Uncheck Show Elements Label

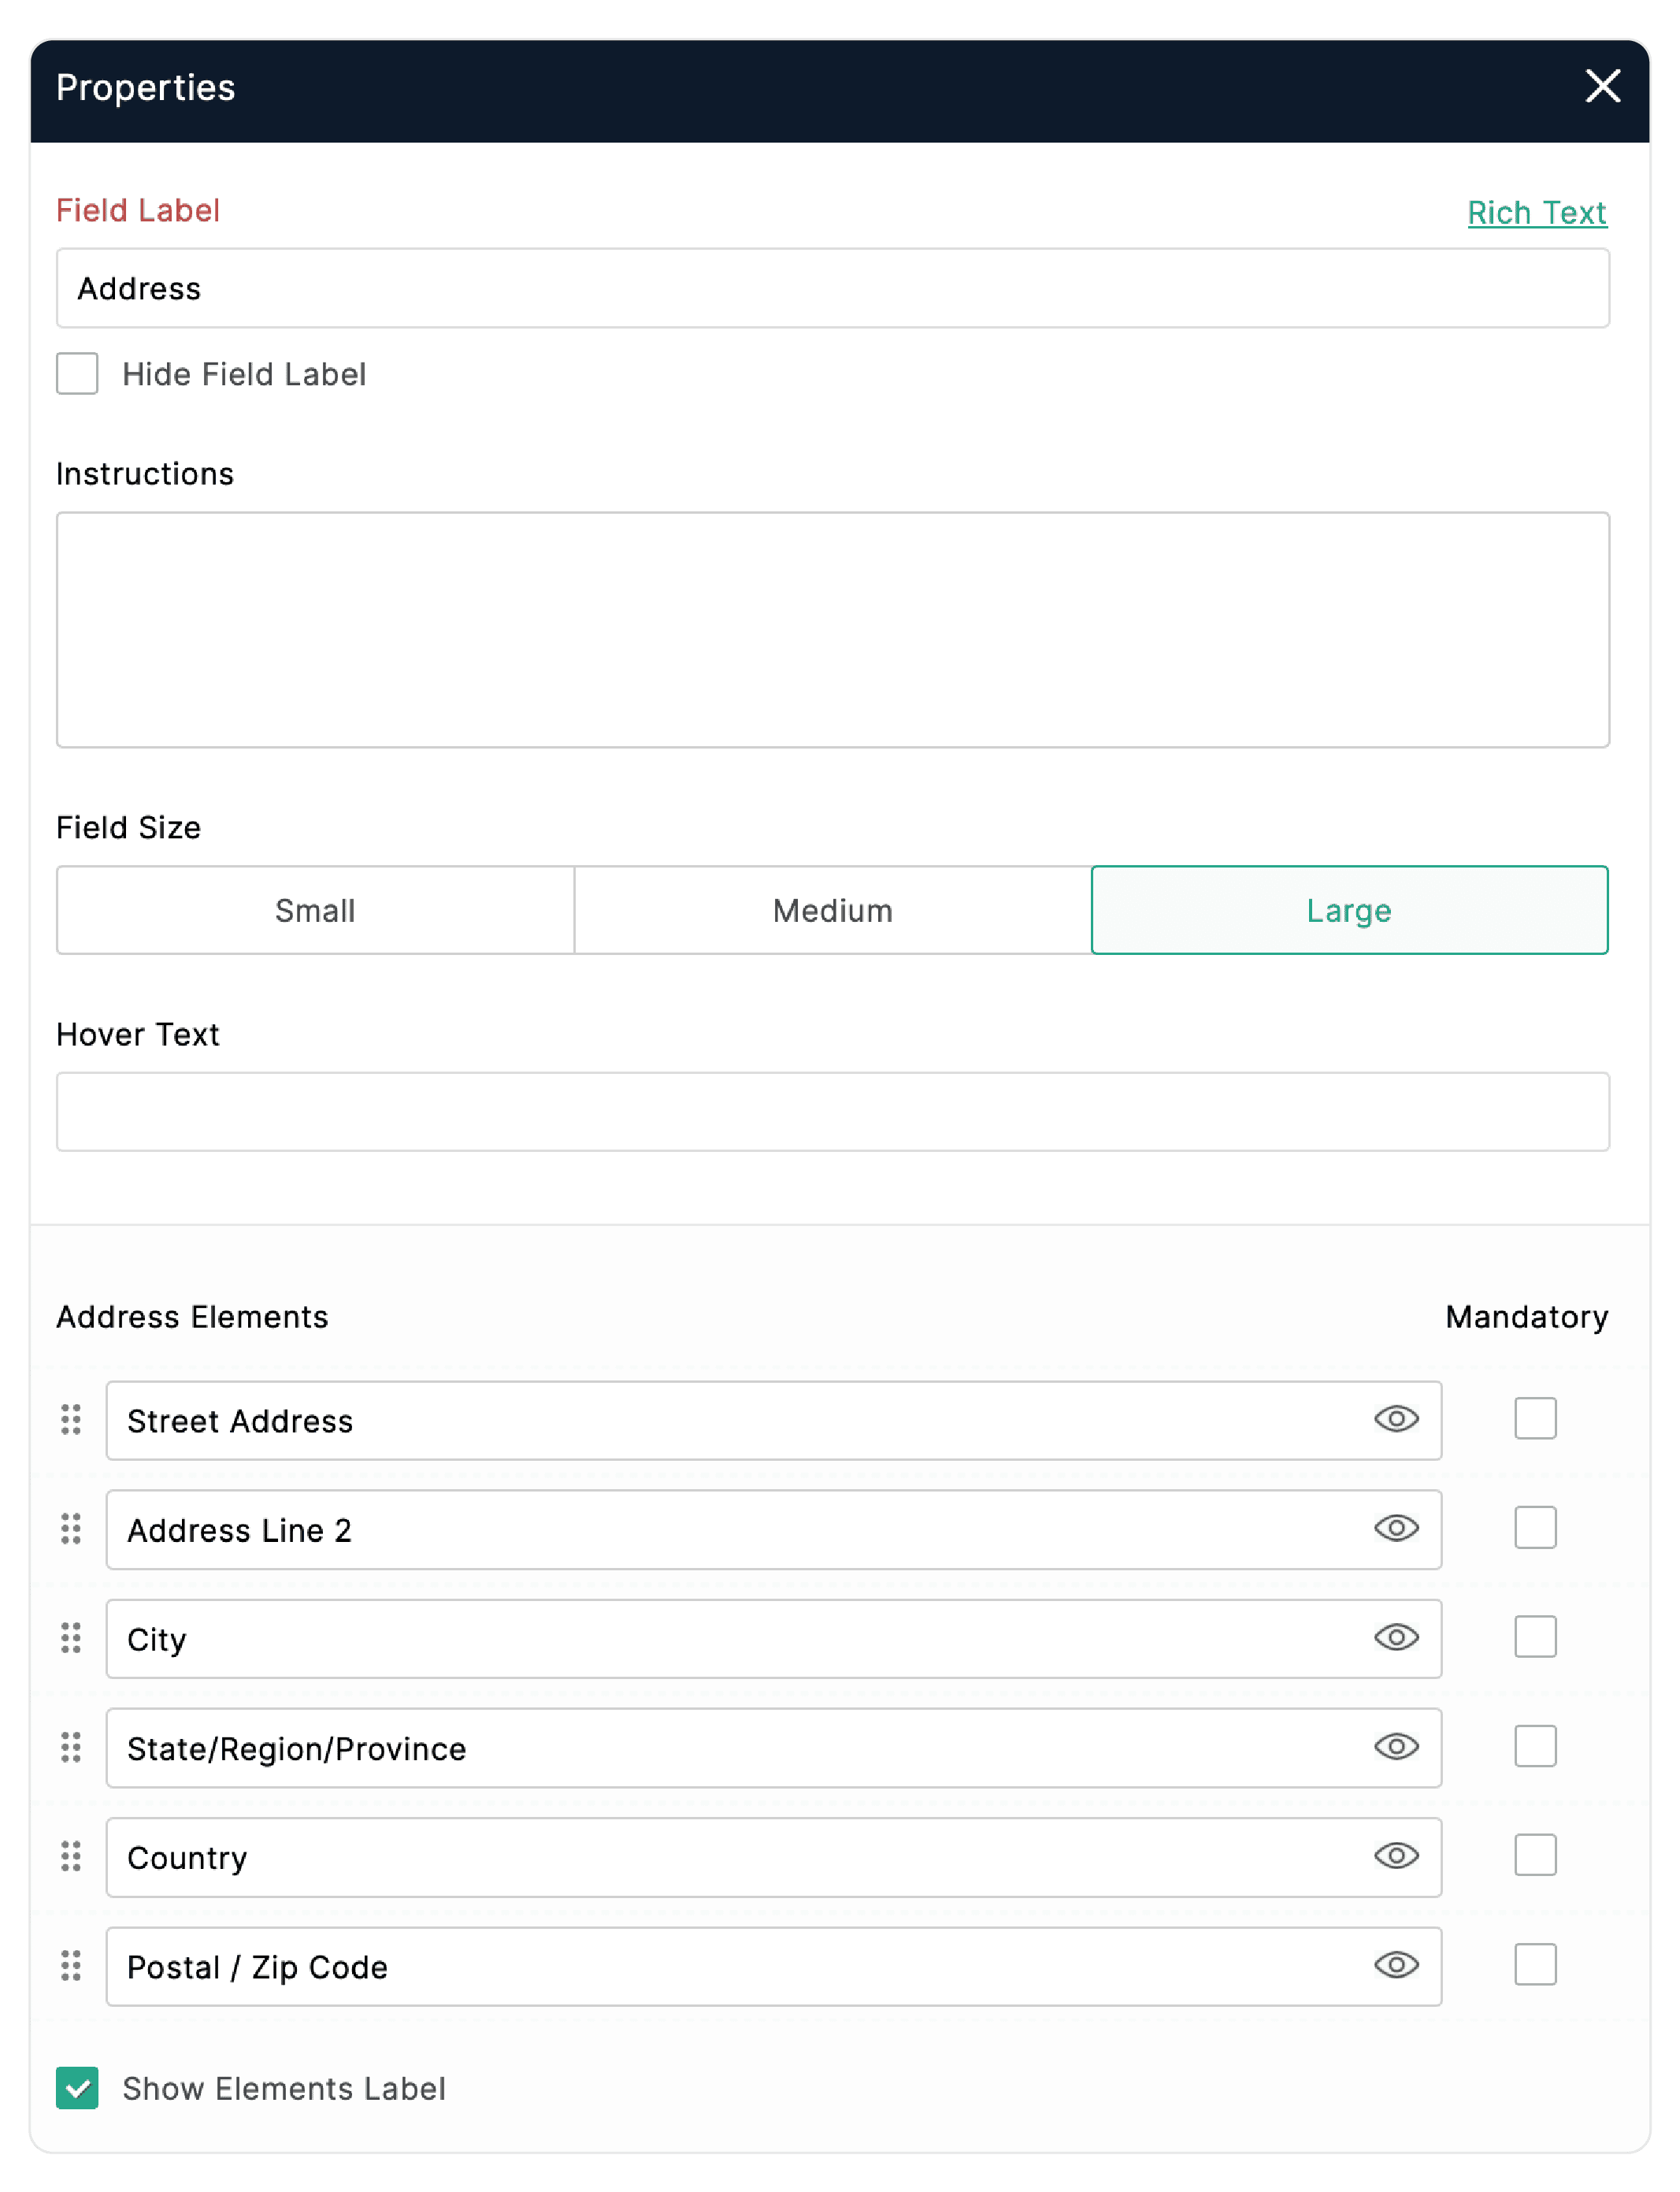(x=77, y=2088)
